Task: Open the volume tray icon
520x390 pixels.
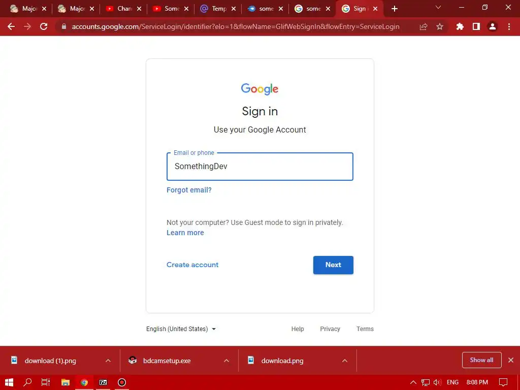Action: click(x=437, y=382)
